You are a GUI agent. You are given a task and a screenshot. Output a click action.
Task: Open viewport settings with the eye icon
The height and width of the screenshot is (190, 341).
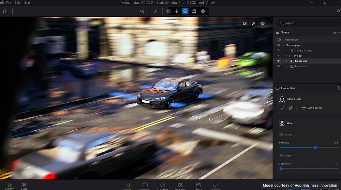pyautogui.click(x=262, y=24)
